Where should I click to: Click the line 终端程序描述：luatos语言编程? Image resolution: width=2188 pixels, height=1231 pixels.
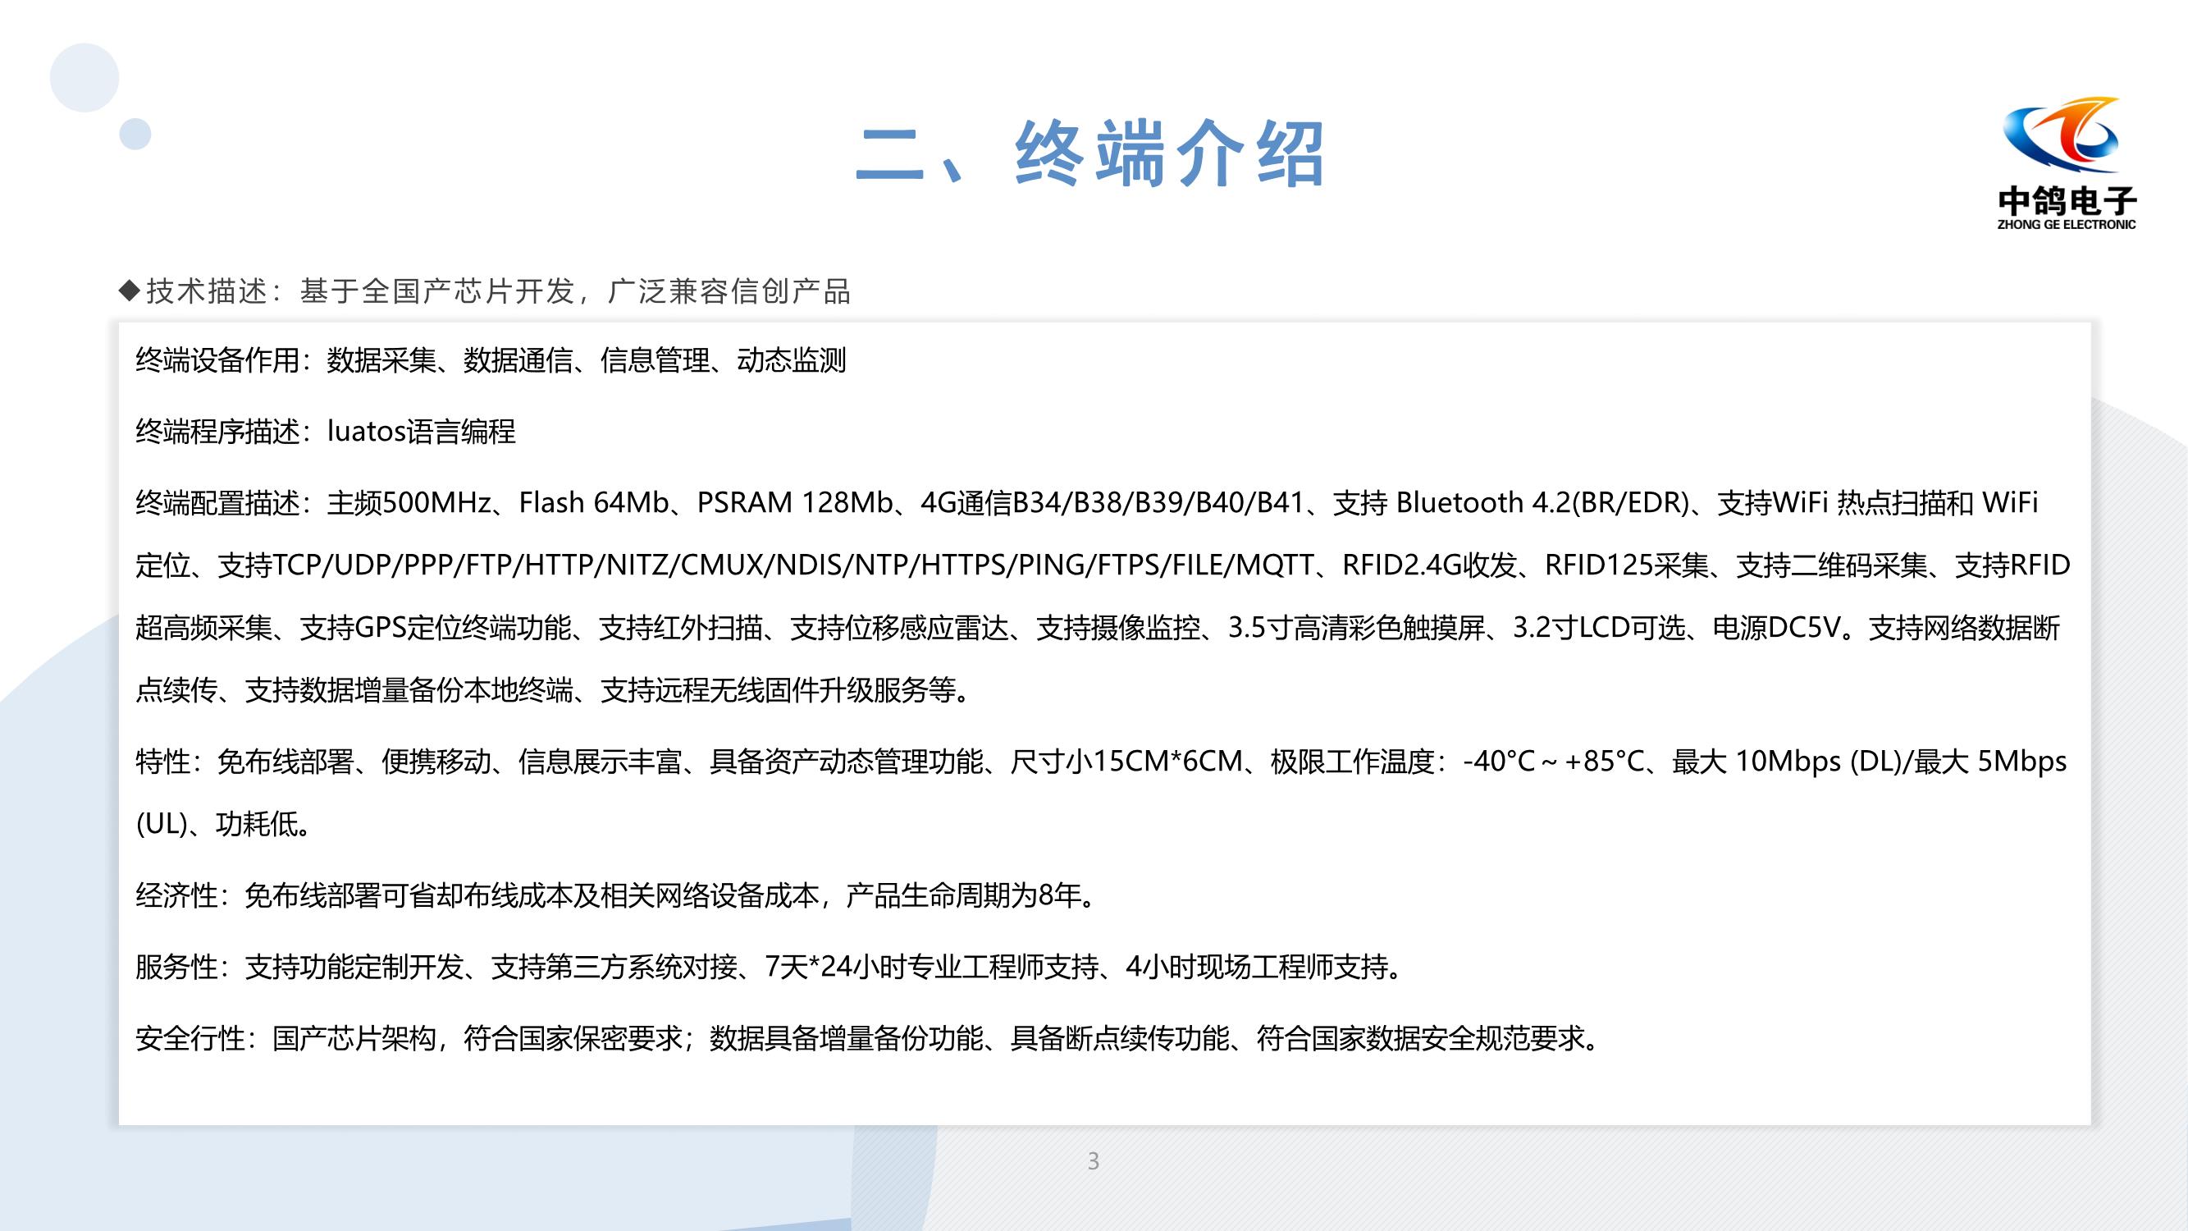[x=326, y=432]
